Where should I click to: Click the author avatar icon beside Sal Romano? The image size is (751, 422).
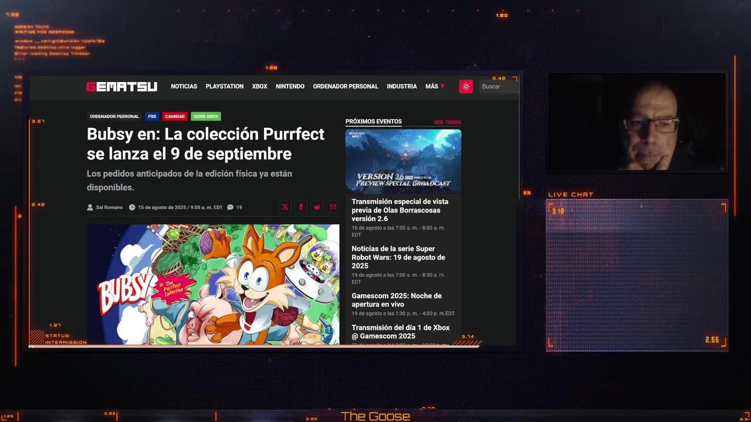click(x=90, y=207)
